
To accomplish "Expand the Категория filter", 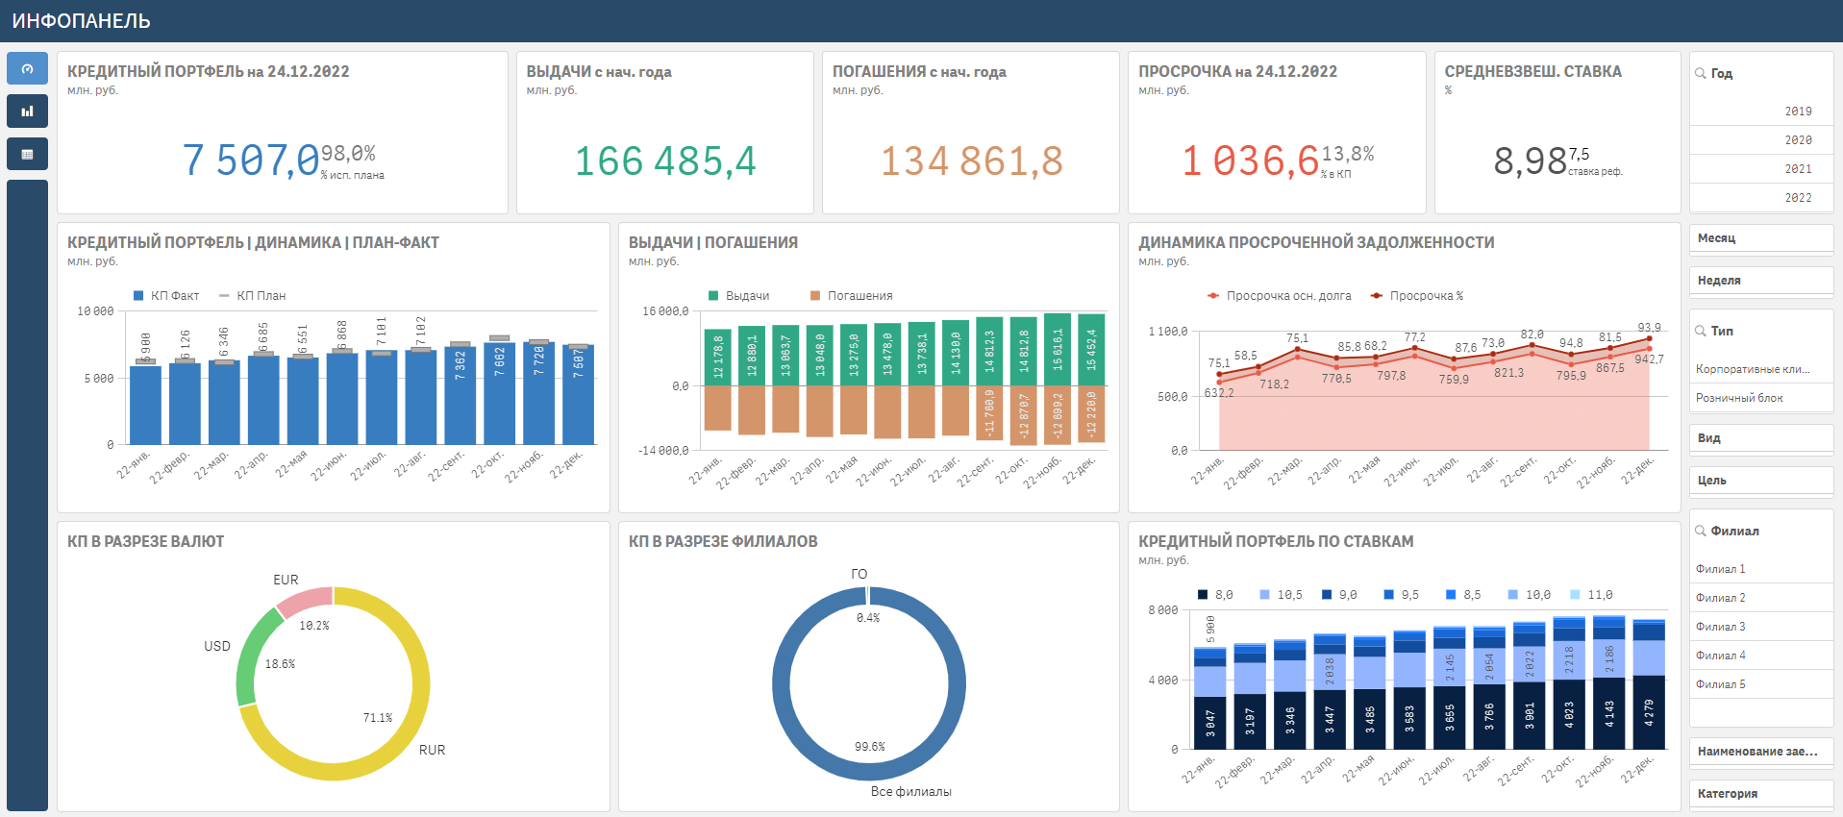I will click(1761, 794).
